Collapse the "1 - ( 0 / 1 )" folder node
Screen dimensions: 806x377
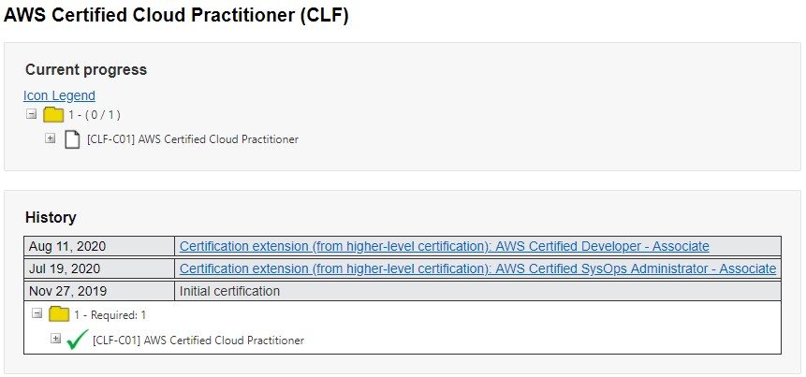click(x=31, y=114)
